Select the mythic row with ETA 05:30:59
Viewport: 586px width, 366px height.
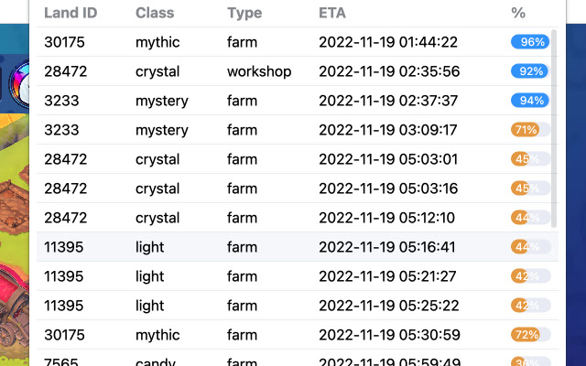[298, 335]
